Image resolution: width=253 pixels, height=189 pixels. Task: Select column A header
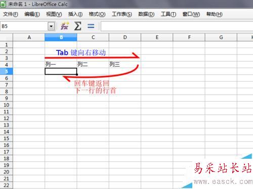pos(29,37)
